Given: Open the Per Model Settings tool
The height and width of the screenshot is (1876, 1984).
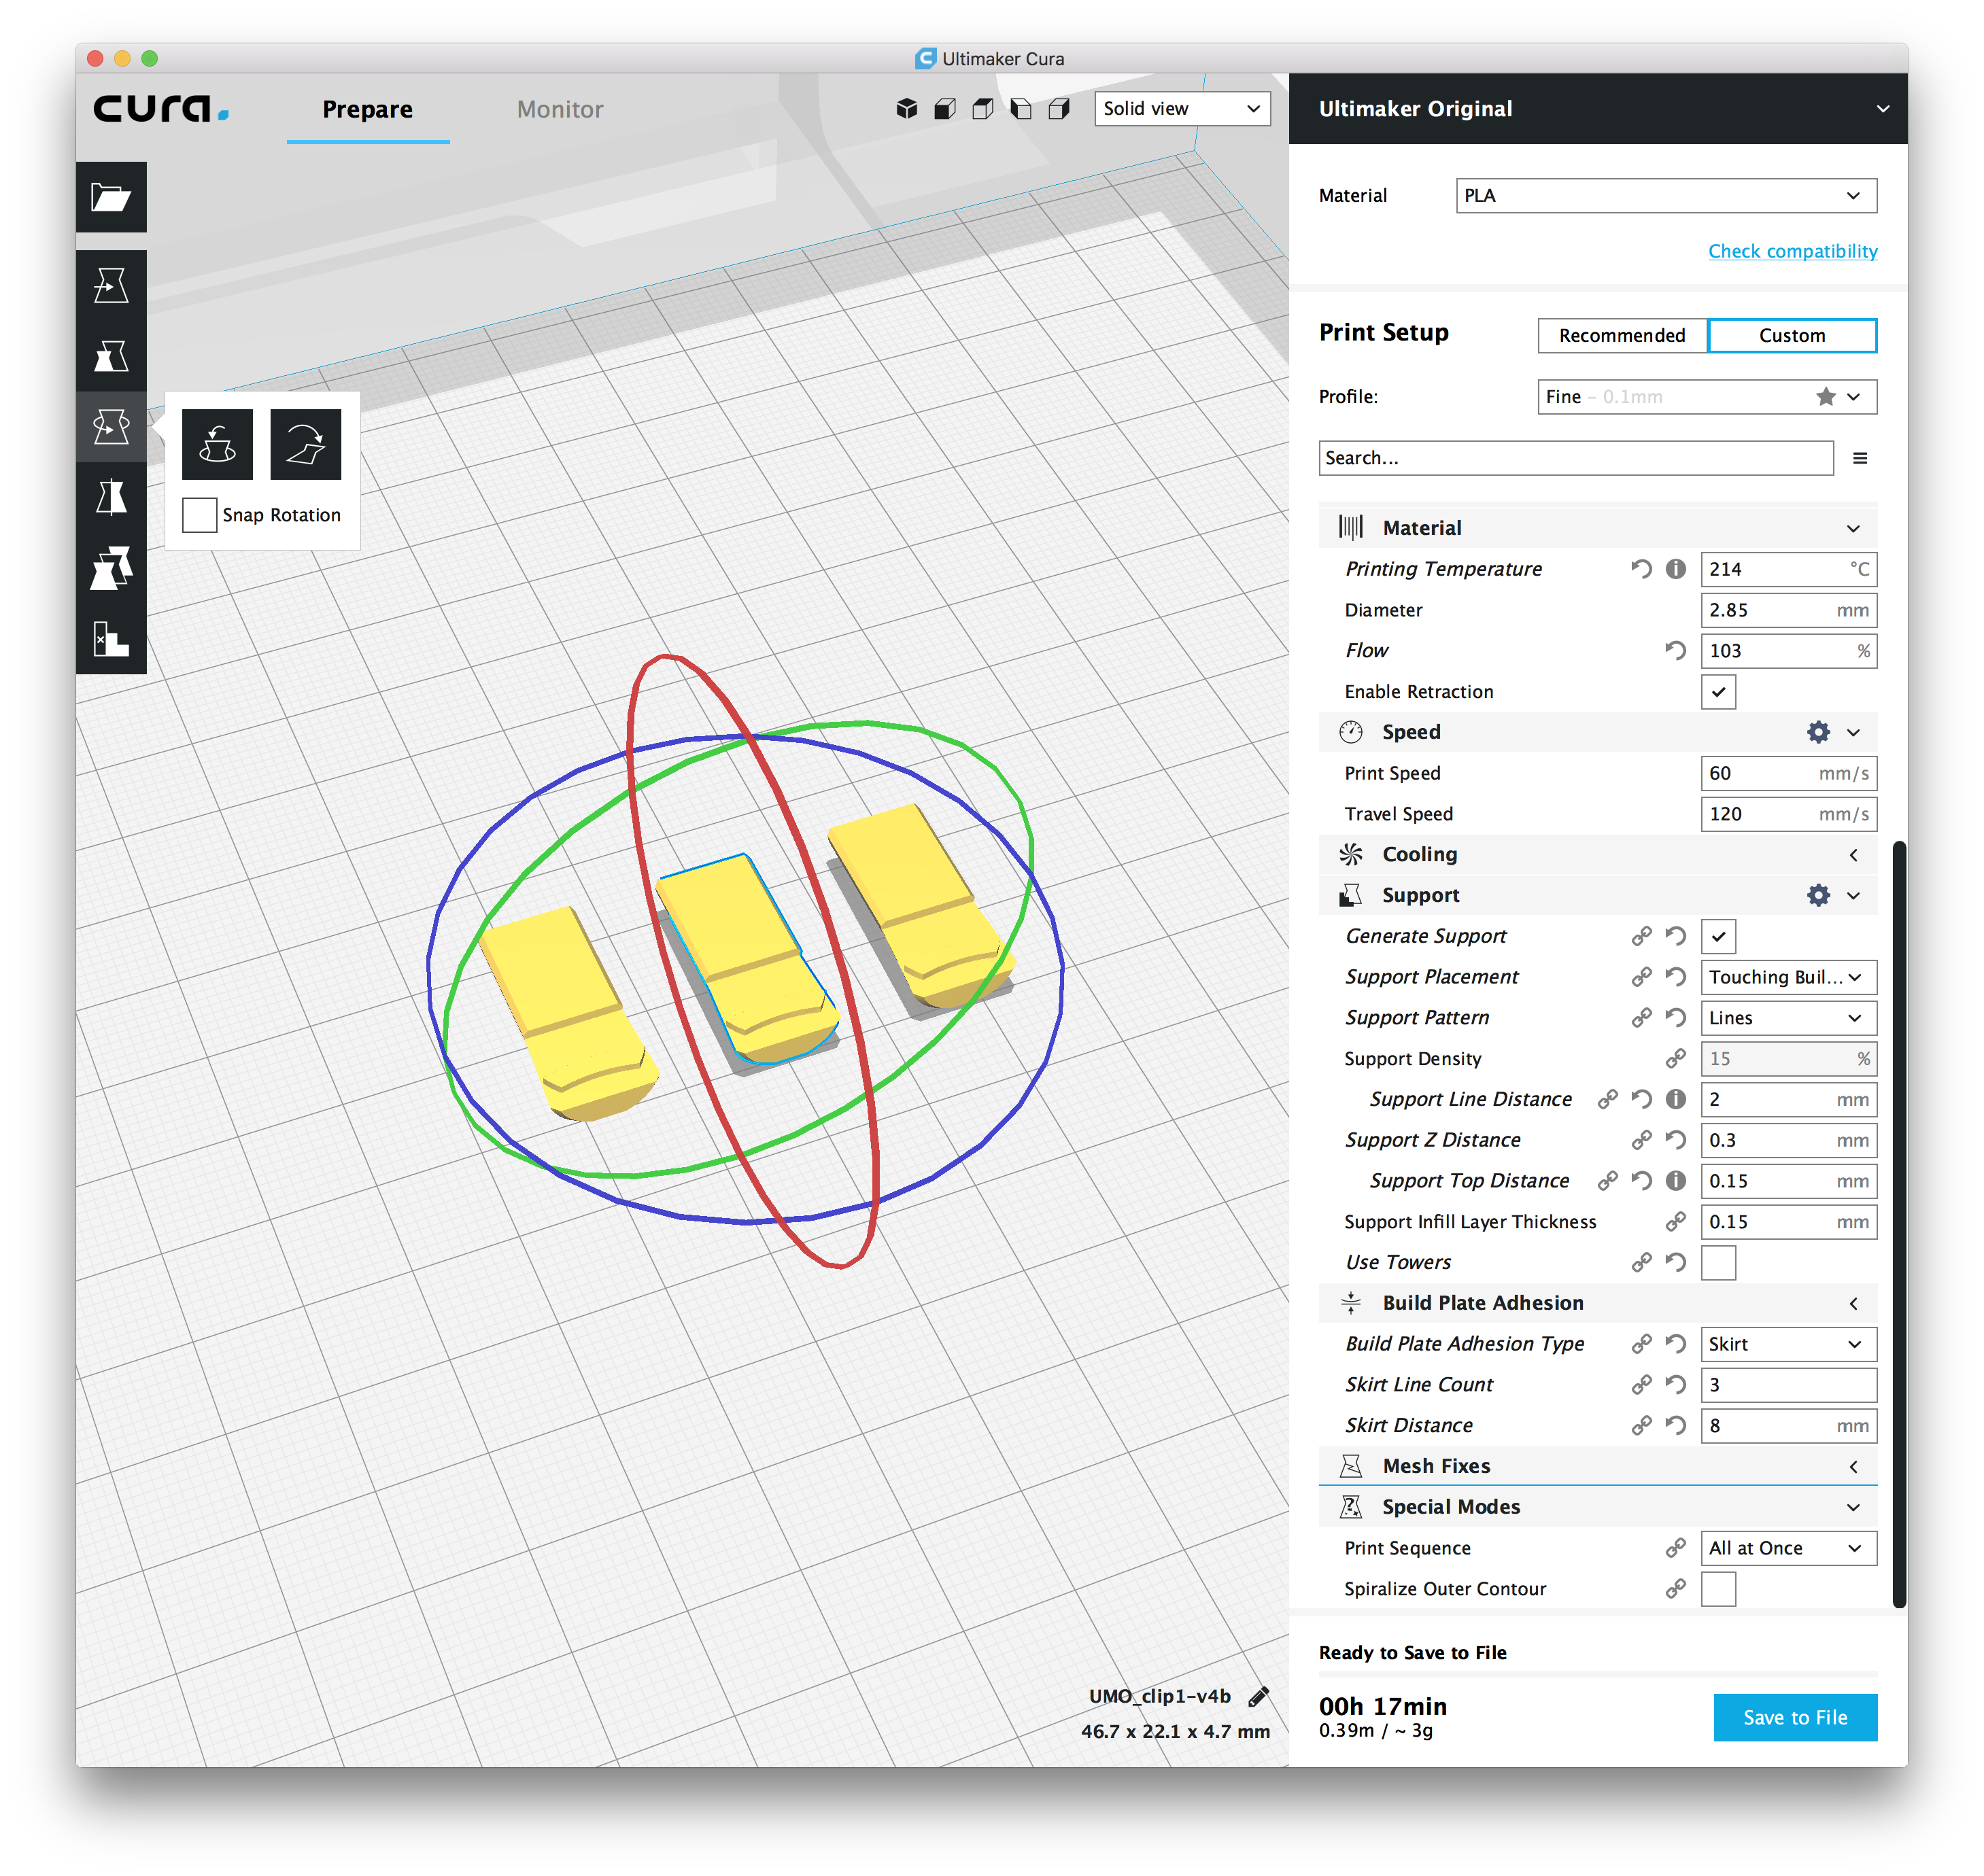Looking at the screenshot, I should tap(111, 567).
